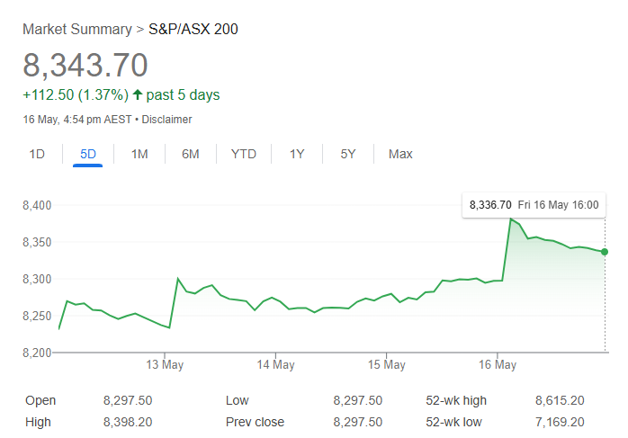Open the Market Summary breadcrumb link
628x438 pixels.
point(76,29)
